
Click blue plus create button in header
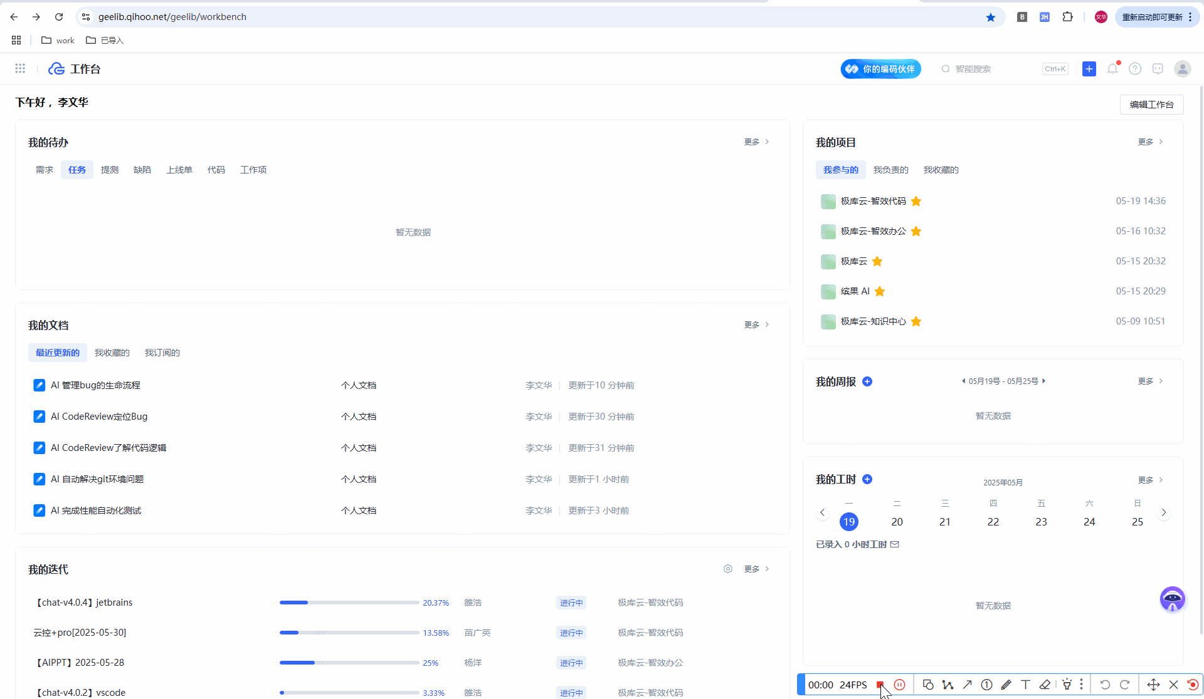[1089, 69]
